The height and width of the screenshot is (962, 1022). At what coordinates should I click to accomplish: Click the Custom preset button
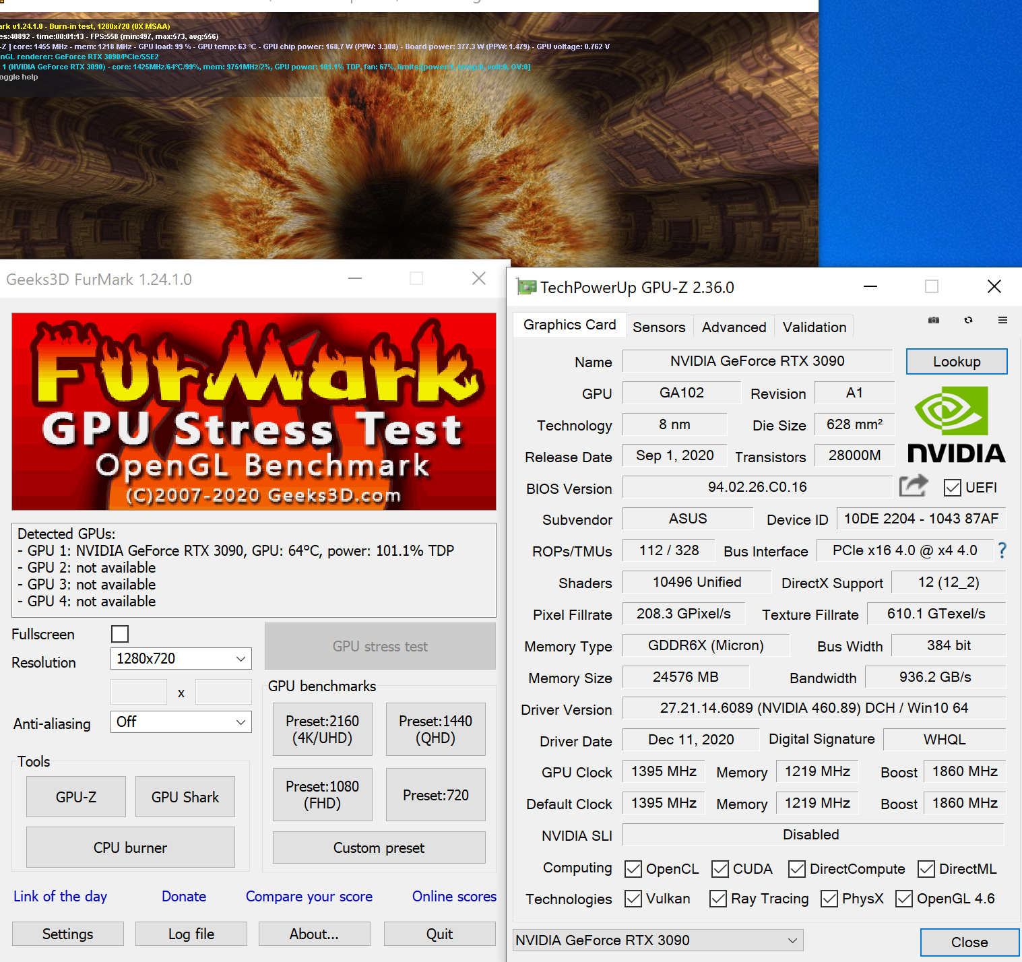click(379, 847)
